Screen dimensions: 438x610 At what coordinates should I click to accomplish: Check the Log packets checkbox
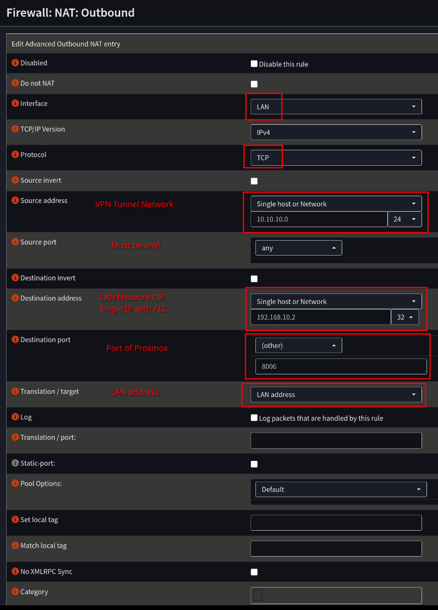(x=254, y=418)
